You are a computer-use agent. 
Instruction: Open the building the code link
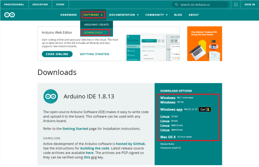(94, 148)
